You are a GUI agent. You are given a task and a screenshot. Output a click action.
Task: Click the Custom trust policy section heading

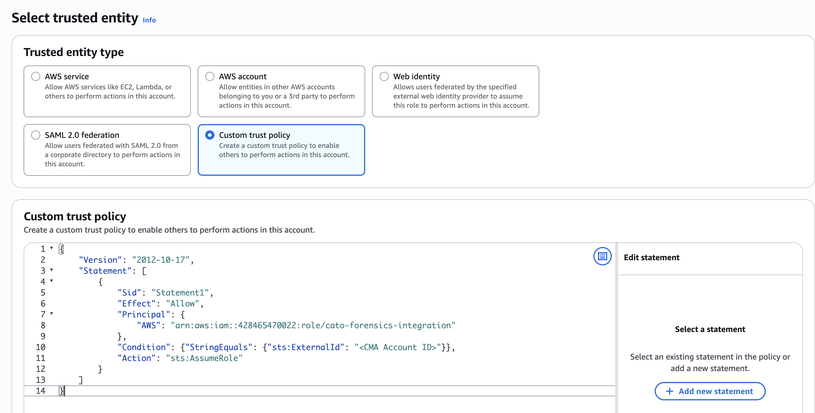[75, 217]
